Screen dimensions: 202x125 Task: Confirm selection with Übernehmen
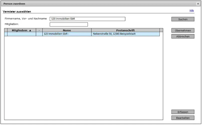(183, 31)
